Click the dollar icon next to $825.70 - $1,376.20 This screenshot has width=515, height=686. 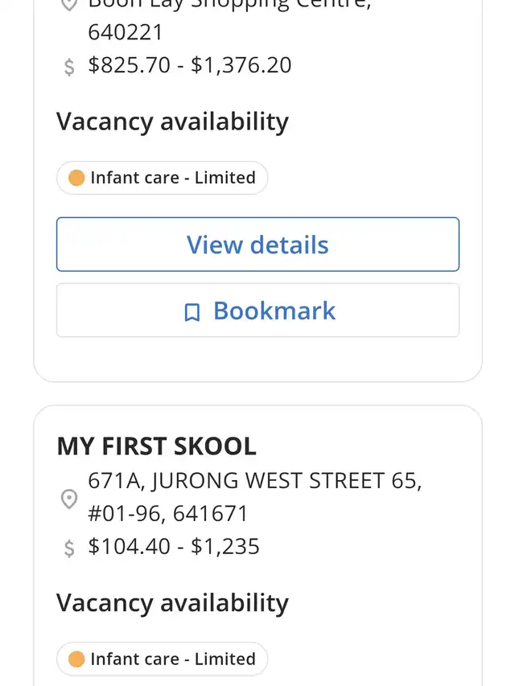69,67
